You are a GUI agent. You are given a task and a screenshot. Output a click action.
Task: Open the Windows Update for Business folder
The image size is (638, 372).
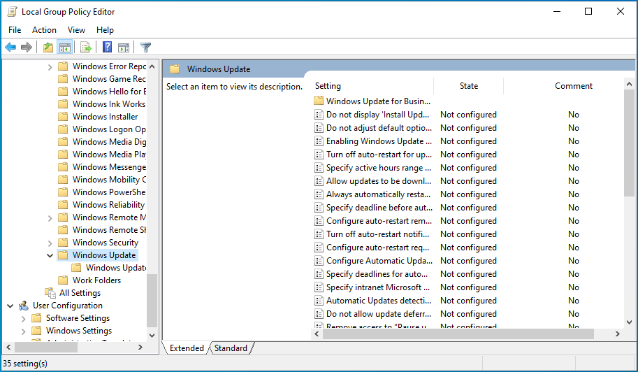pyautogui.click(x=377, y=101)
